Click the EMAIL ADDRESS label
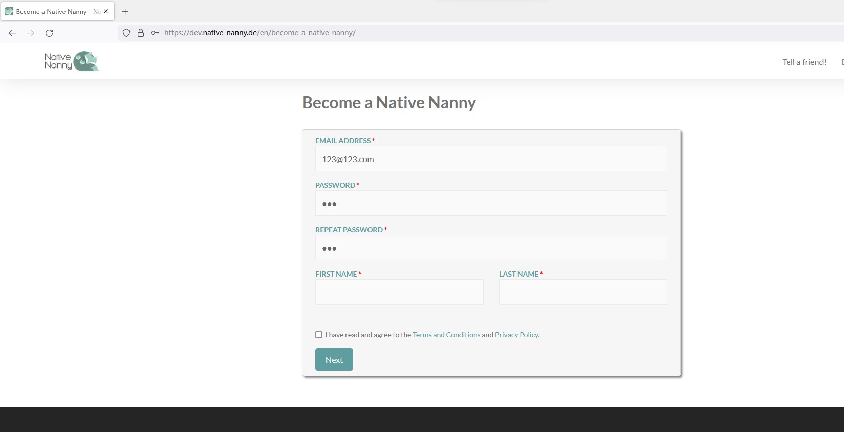This screenshot has height=432, width=844. 343,141
